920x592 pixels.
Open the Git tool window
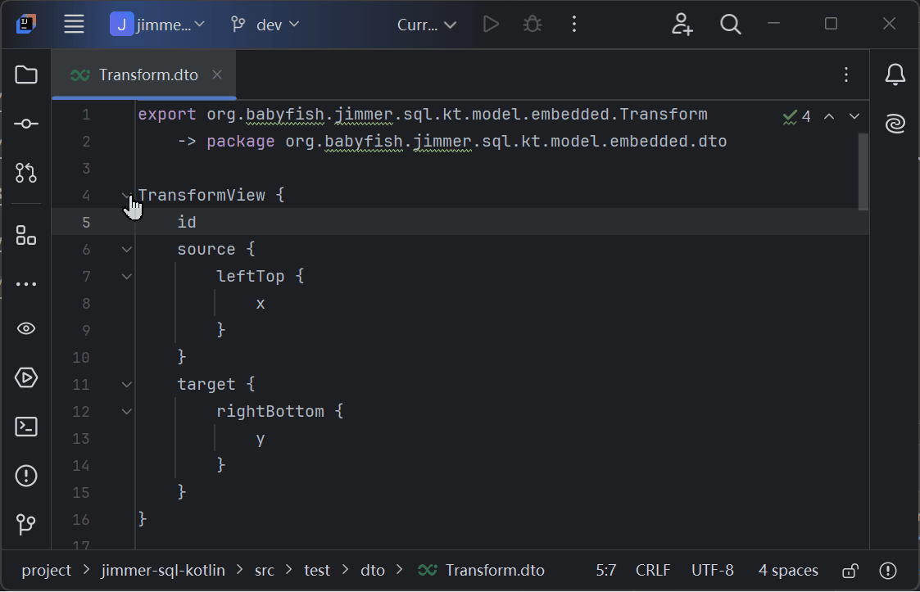(x=26, y=524)
